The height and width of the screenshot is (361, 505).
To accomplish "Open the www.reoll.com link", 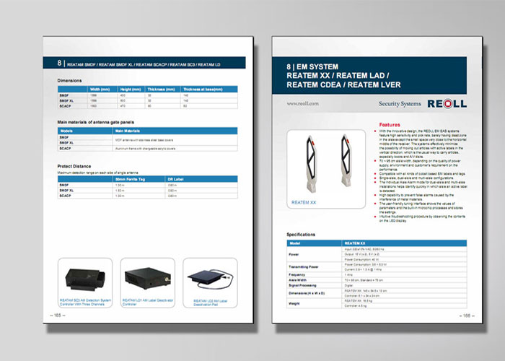I will [303, 104].
